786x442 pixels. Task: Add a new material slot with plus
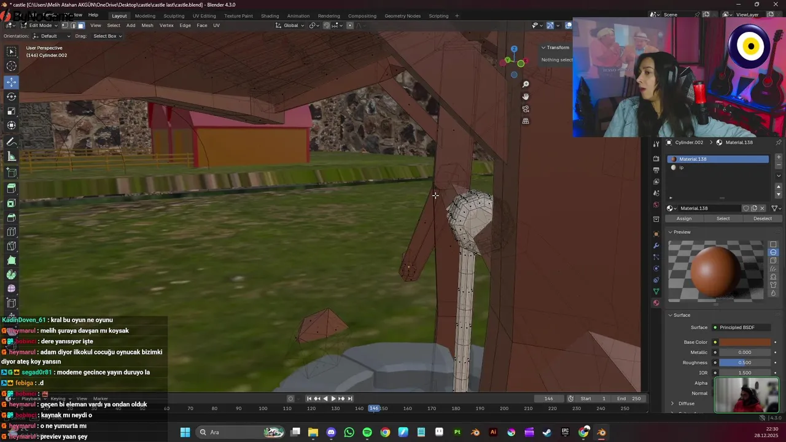tap(779, 158)
